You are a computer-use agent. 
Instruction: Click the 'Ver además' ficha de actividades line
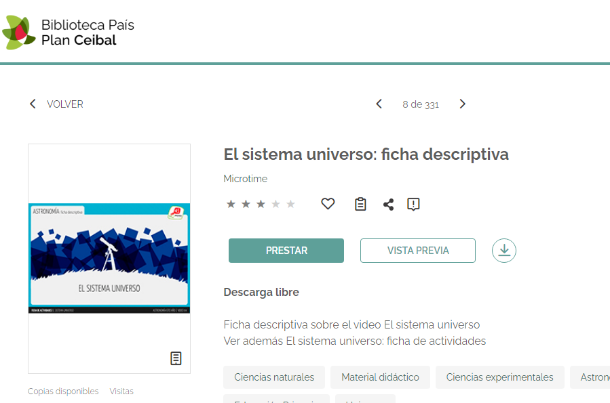pos(355,341)
